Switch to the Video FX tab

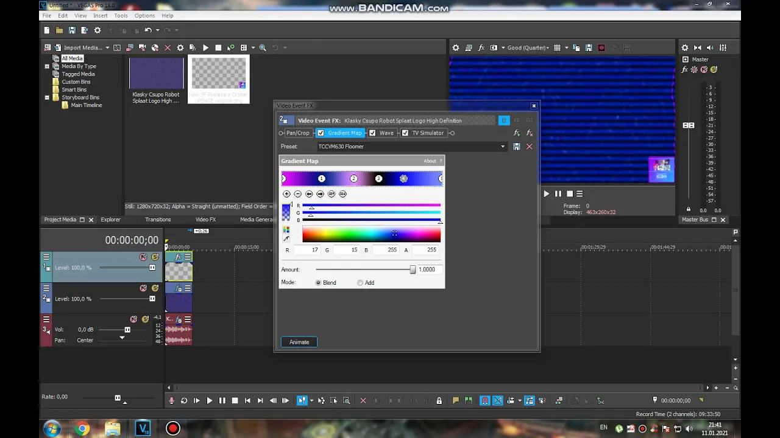(205, 220)
